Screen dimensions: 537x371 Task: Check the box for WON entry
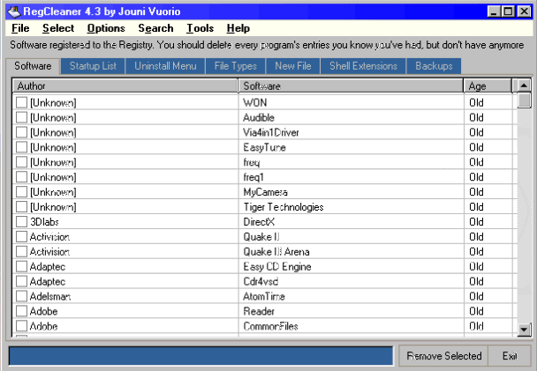[x=21, y=102]
